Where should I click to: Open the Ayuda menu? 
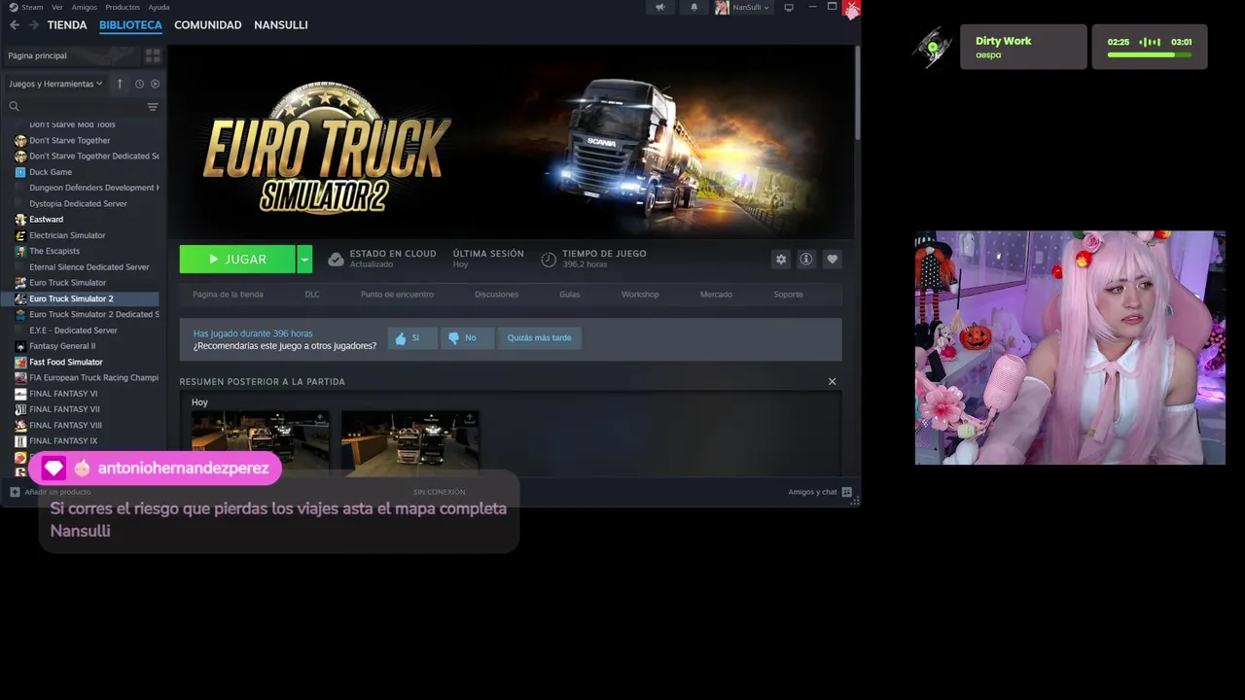[159, 7]
